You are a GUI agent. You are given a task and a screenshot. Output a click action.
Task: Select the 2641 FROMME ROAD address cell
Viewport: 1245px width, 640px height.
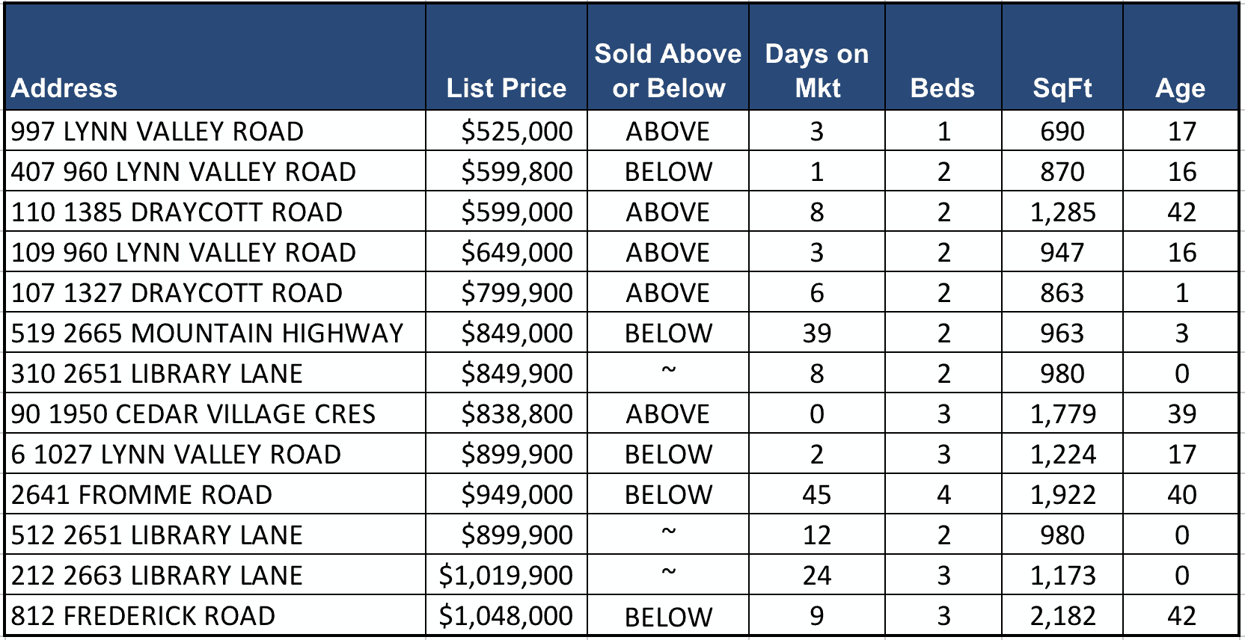(x=141, y=495)
